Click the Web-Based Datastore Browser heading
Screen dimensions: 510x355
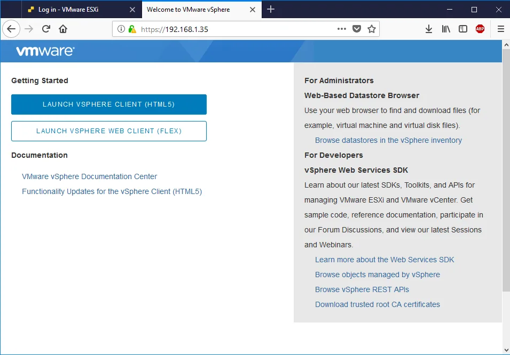pos(362,95)
